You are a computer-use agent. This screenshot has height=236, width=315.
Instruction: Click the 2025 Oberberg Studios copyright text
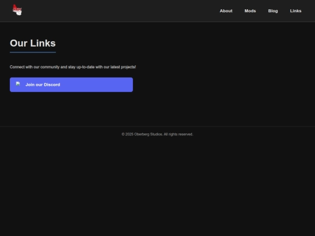click(x=157, y=134)
